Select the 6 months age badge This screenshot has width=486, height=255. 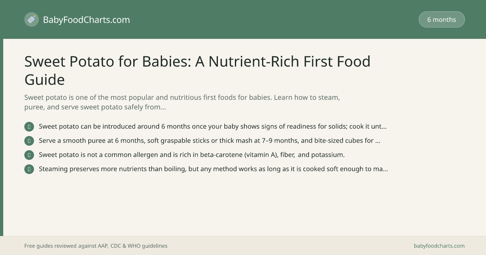pos(441,19)
